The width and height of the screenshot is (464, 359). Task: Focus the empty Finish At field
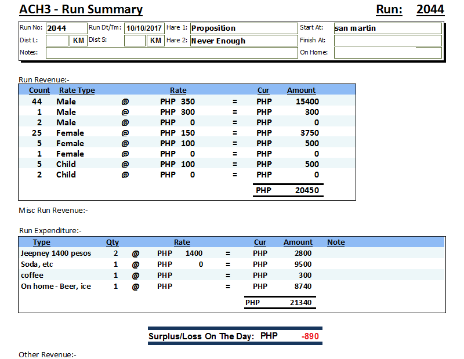(x=387, y=41)
